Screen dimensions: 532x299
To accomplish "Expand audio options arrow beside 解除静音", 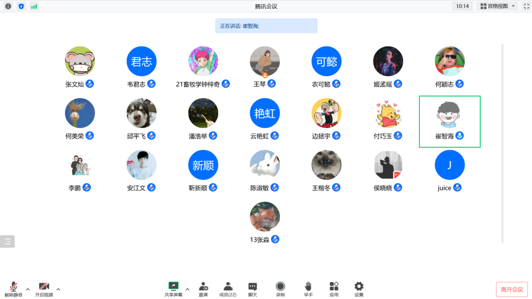I will point(28,289).
